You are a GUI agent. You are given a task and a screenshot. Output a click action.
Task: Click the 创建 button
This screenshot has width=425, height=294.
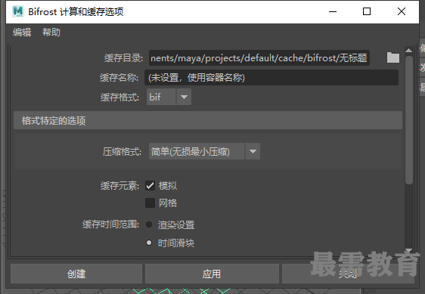pyautogui.click(x=76, y=274)
